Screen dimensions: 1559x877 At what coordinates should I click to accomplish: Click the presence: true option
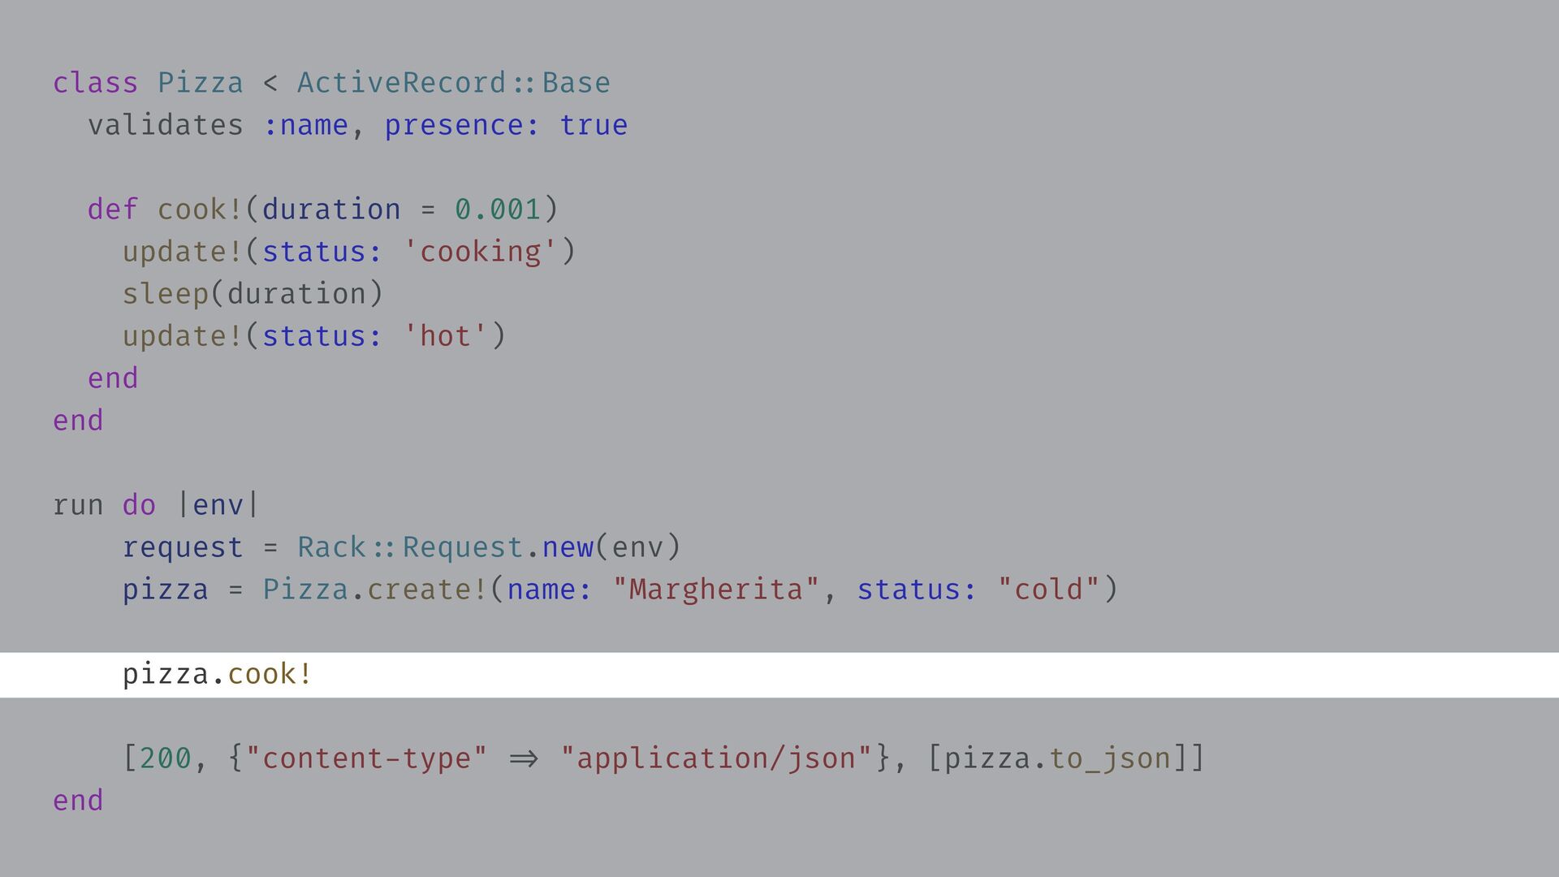coord(505,125)
